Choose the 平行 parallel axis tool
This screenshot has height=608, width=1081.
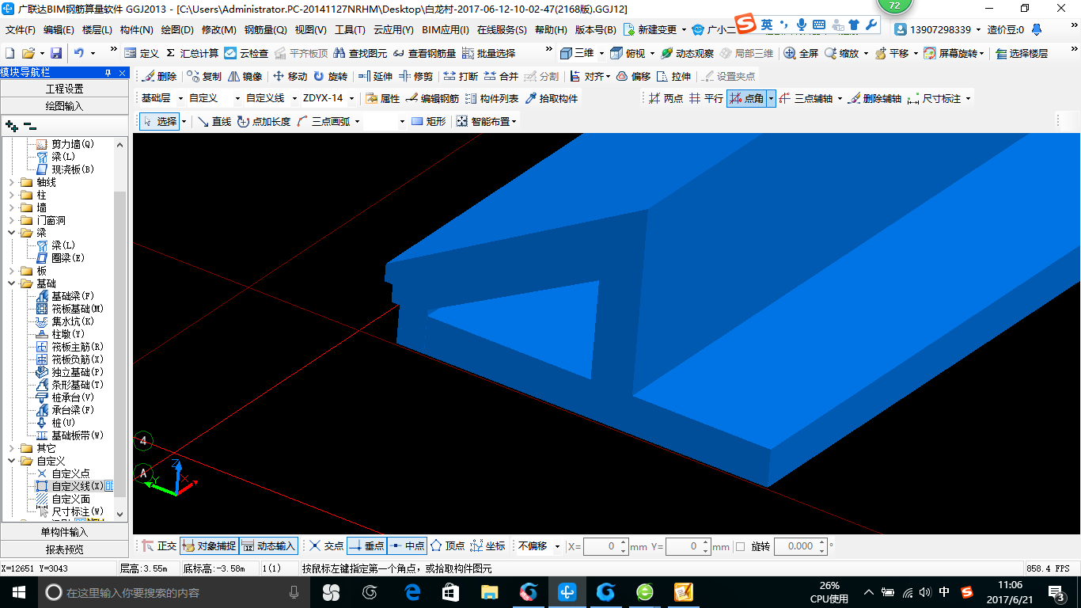click(706, 99)
